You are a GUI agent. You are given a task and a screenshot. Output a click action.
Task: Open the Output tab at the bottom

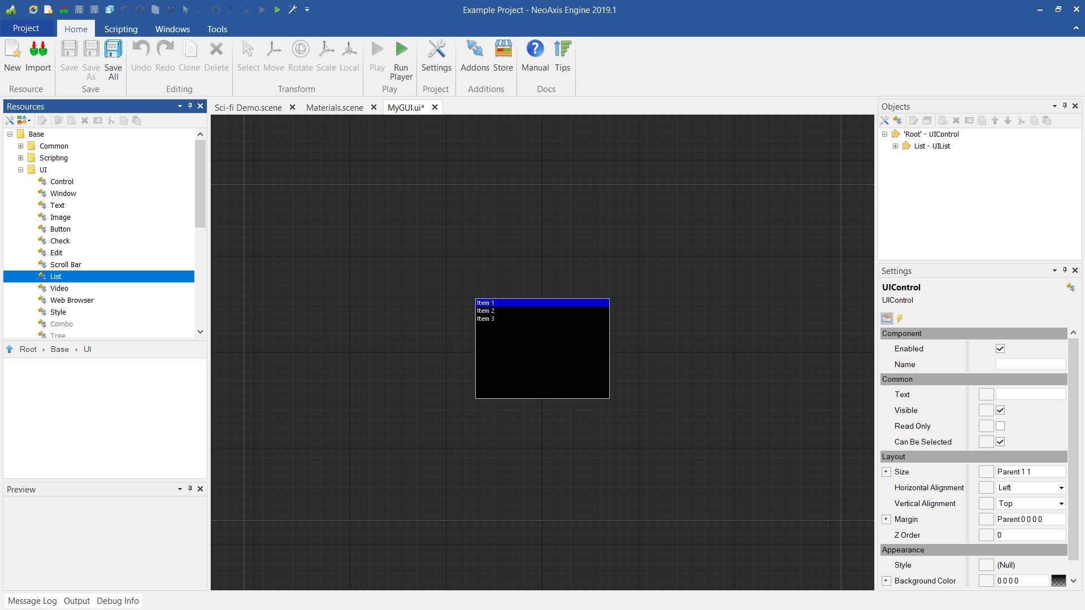pos(77,600)
